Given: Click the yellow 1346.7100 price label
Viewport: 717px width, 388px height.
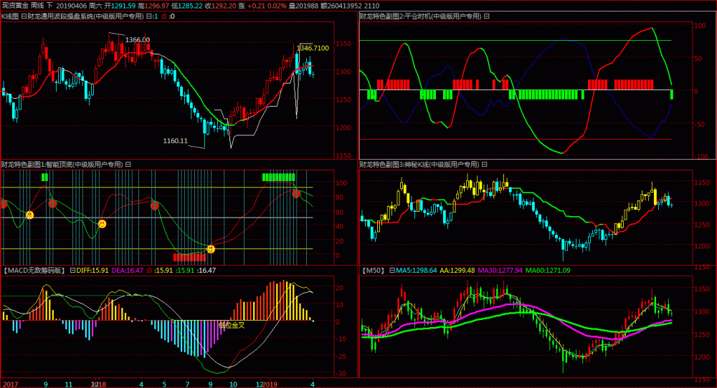Looking at the screenshot, I should (313, 48).
